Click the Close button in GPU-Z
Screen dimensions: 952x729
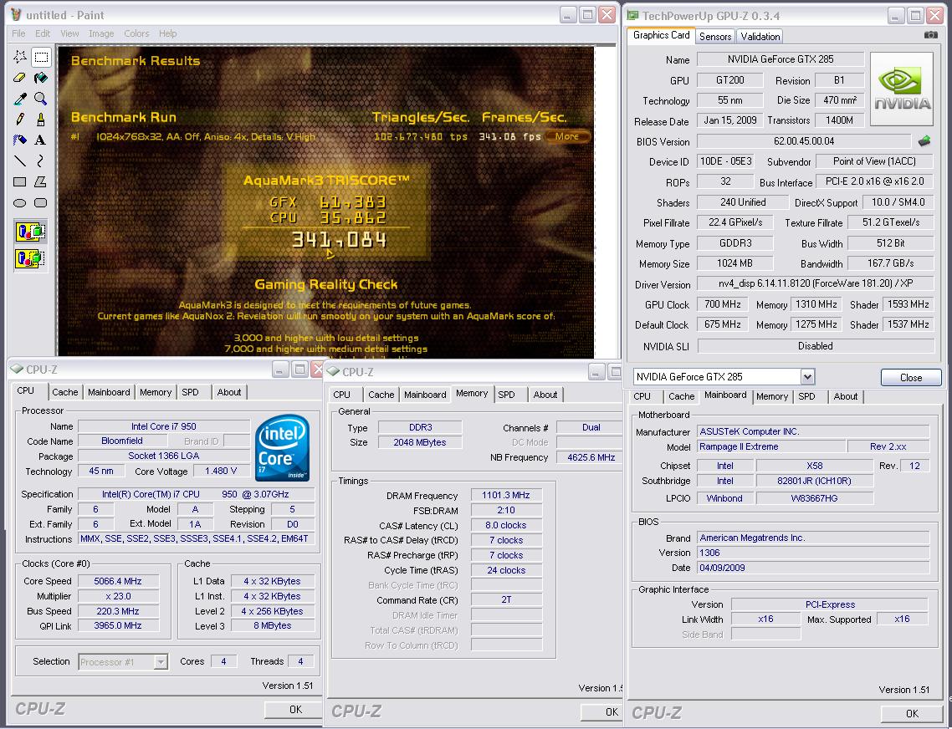911,378
